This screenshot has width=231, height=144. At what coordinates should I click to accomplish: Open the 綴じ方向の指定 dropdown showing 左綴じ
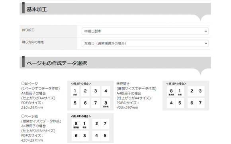[x=145, y=43]
